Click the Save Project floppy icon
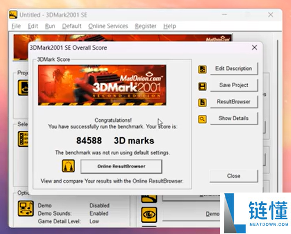This screenshot has height=234, width=291. pyautogui.click(x=202, y=86)
